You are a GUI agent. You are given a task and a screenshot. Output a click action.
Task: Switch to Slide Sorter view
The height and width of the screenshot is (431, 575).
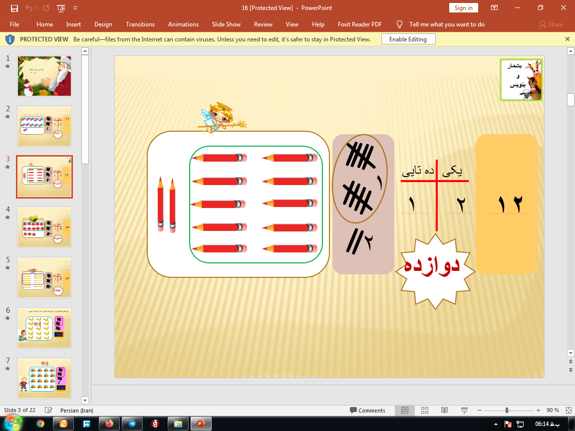(425, 410)
